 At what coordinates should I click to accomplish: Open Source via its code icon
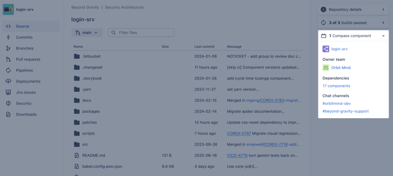click(x=8, y=26)
